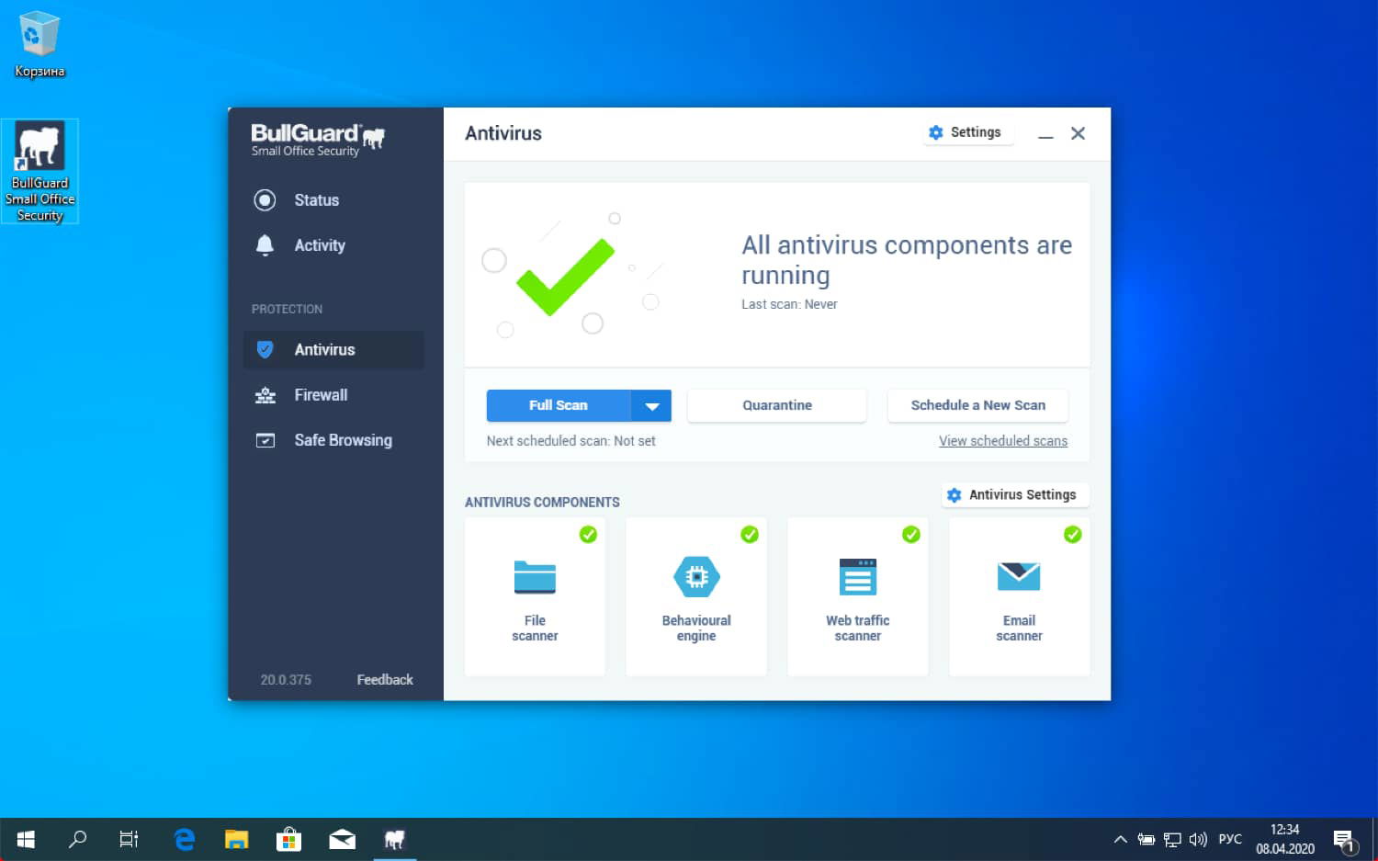The height and width of the screenshot is (861, 1378).
Task: Open the Mail app from the taskbar
Action: (342, 839)
